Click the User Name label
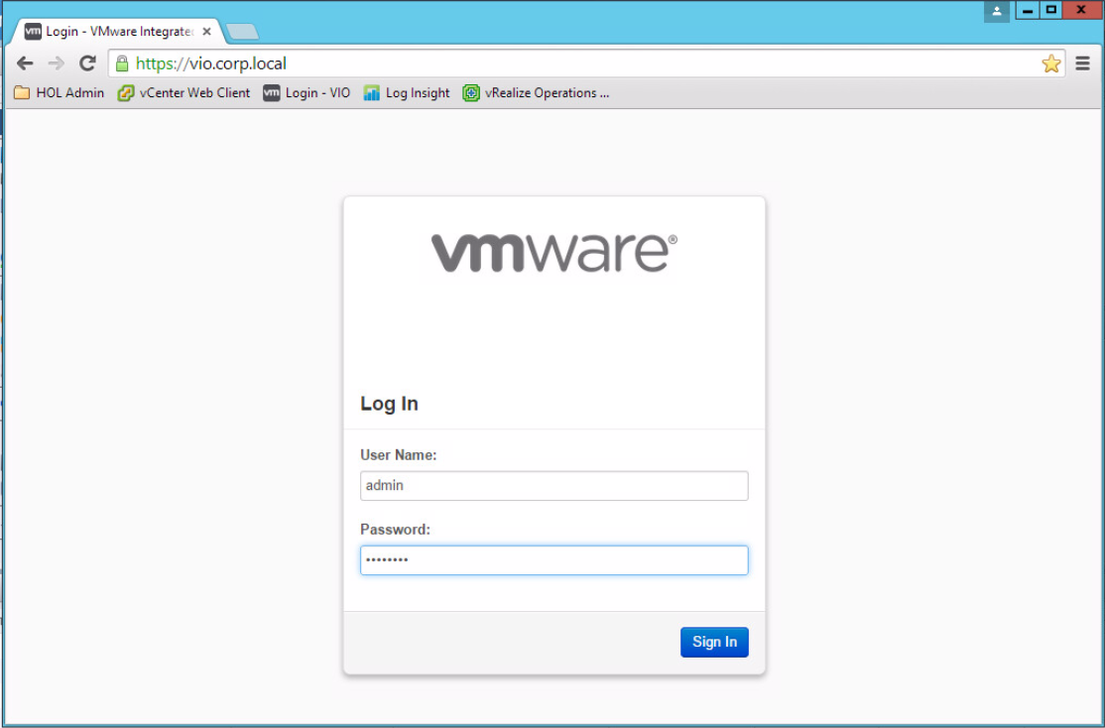 click(x=398, y=455)
